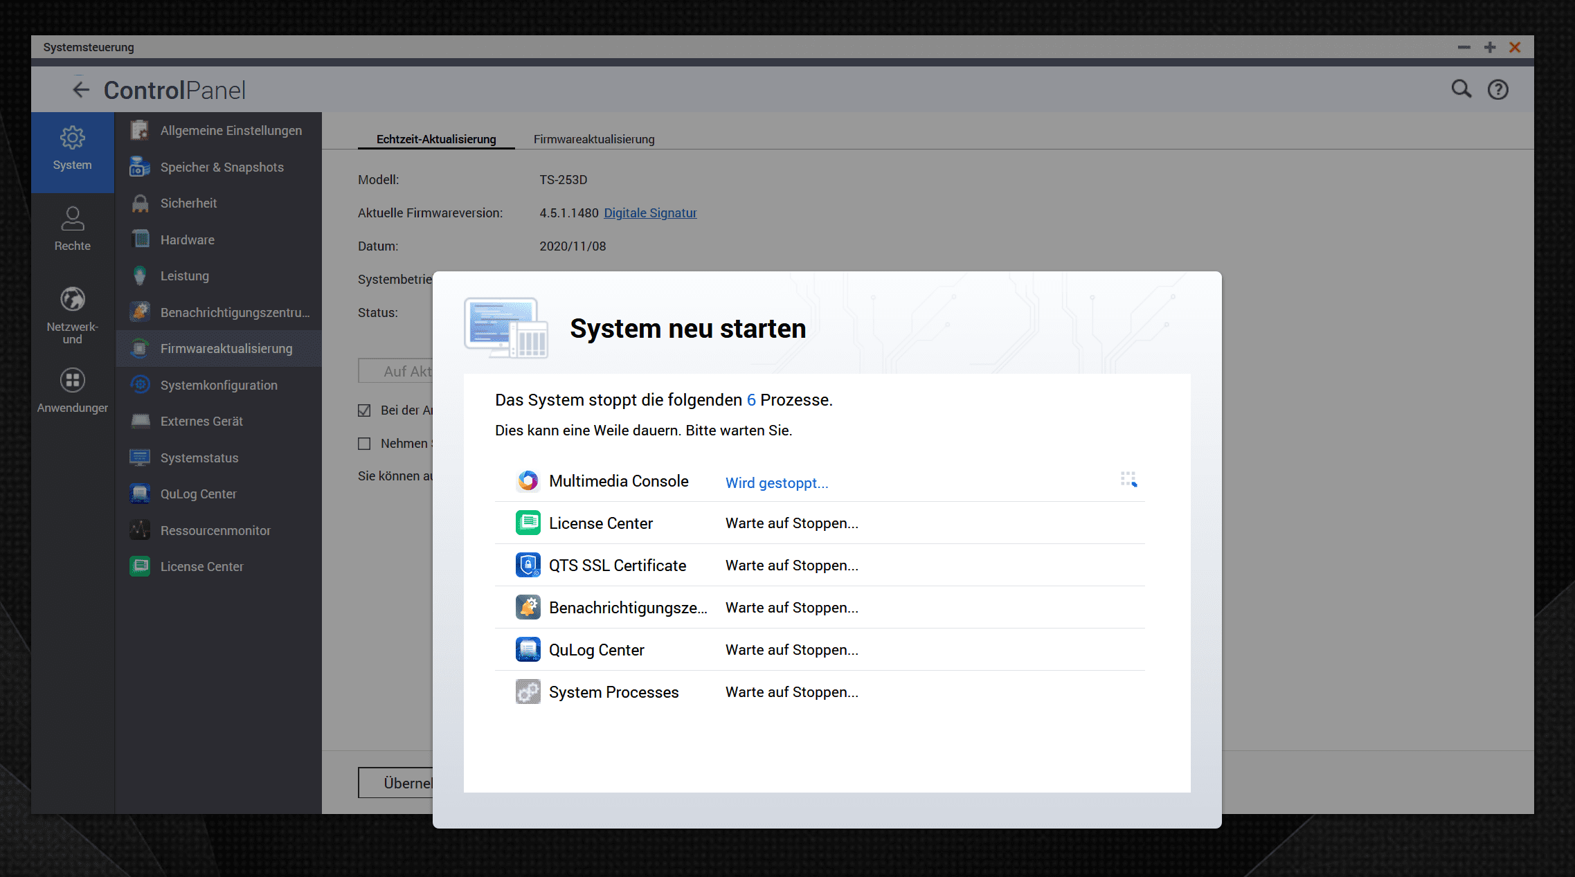This screenshot has height=877, width=1575.
Task: Open Systemkonfiguration menu entry
Action: point(218,385)
